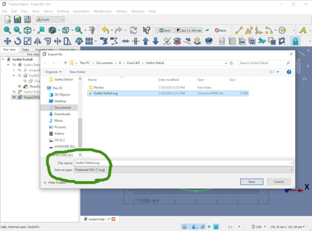
Task: Open the CAD navigation style dropdown
Action: click(x=259, y=227)
